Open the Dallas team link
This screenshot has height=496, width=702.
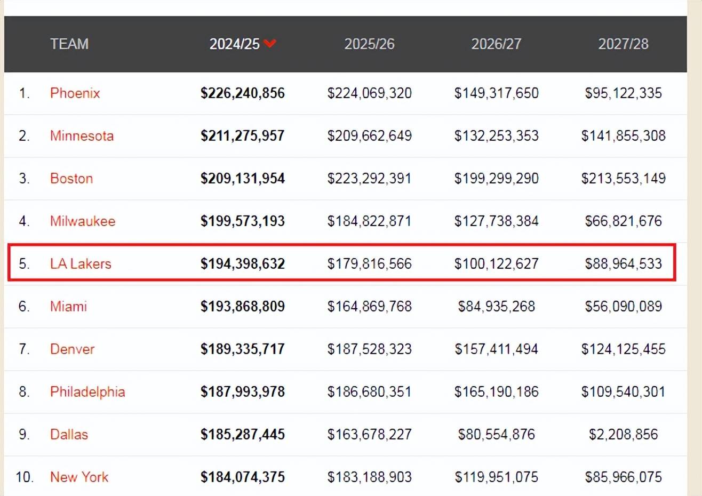69,435
